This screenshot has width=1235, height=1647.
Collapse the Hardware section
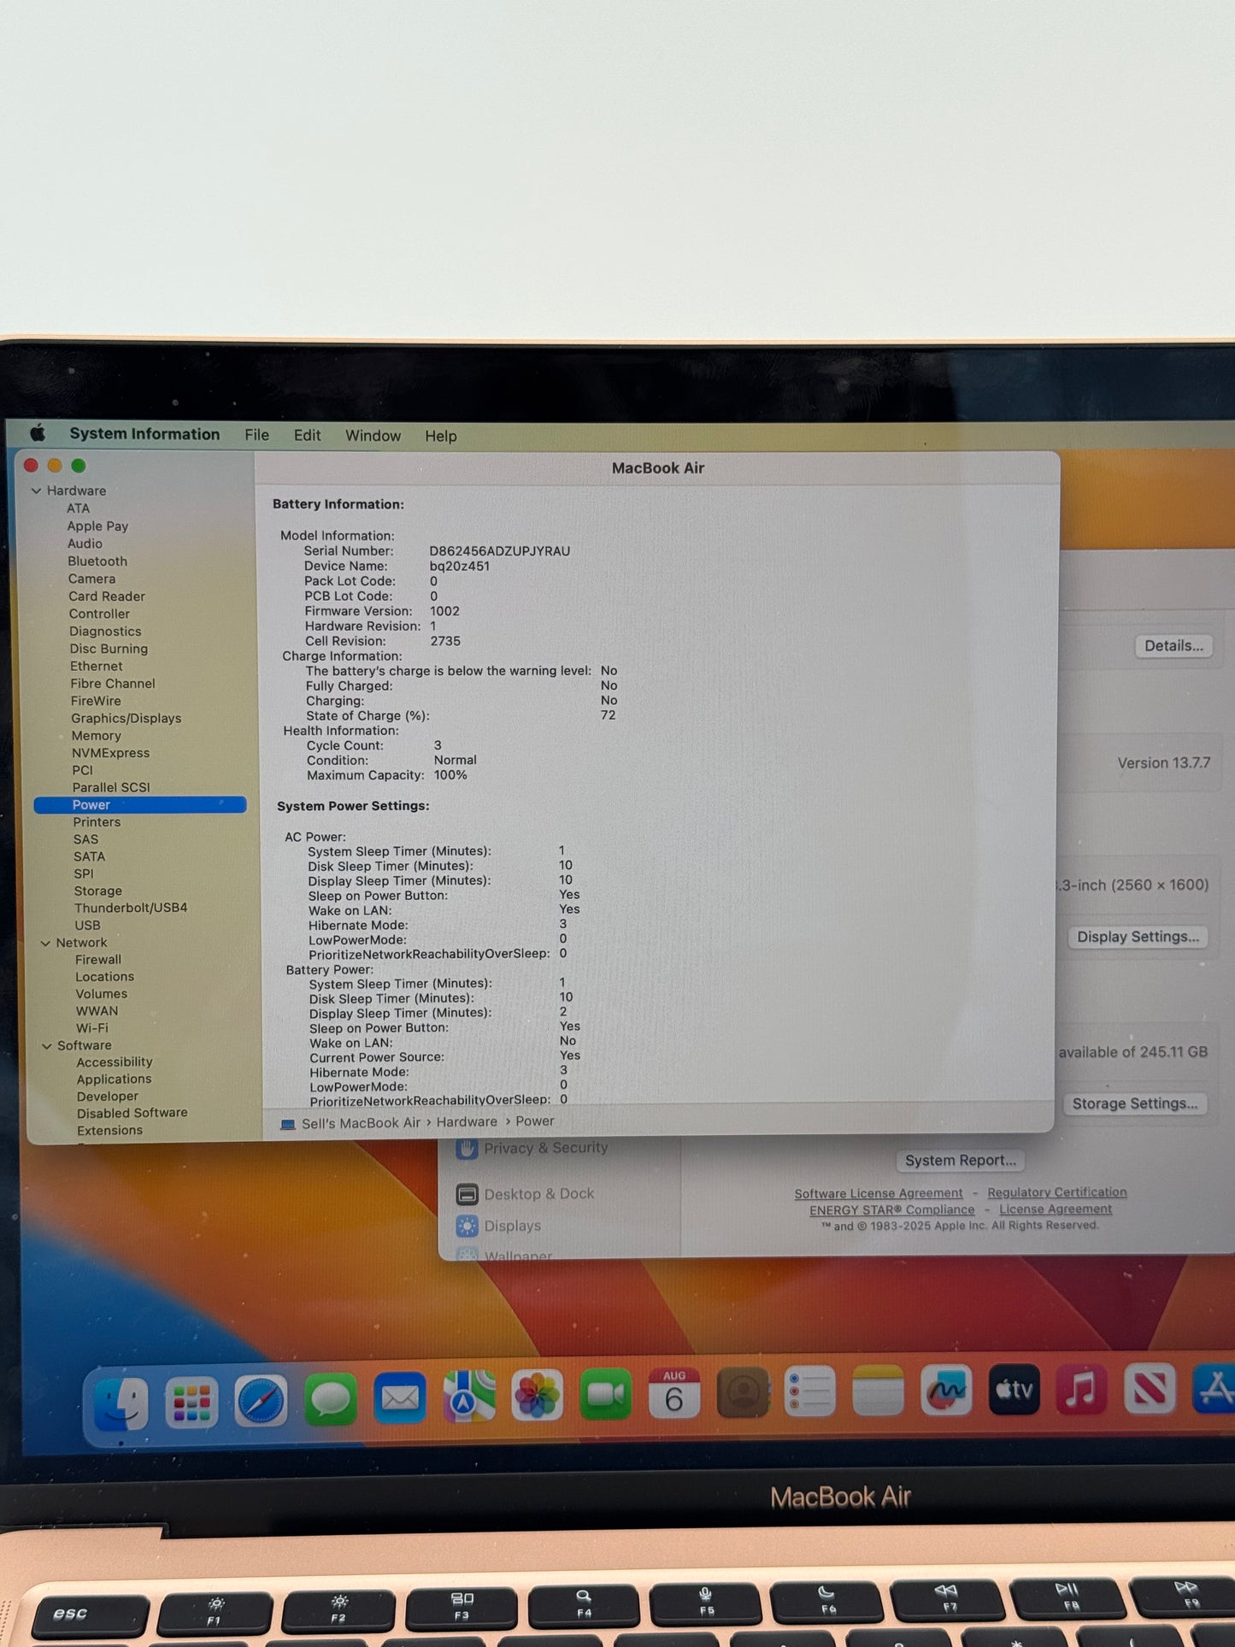tap(36, 491)
